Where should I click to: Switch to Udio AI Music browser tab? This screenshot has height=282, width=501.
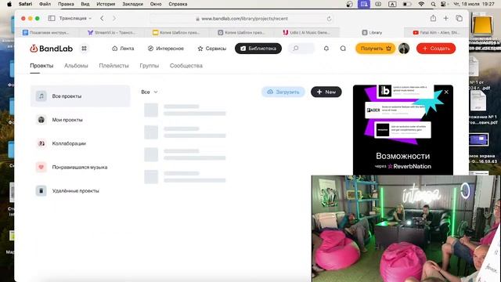[307, 32]
